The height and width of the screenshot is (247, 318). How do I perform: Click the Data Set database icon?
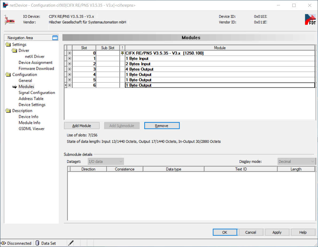coord(37,243)
